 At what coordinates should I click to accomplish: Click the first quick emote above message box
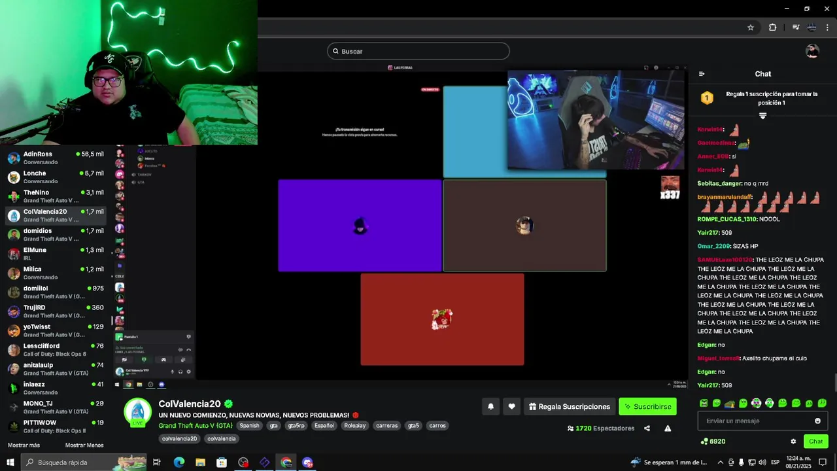pyautogui.click(x=704, y=403)
